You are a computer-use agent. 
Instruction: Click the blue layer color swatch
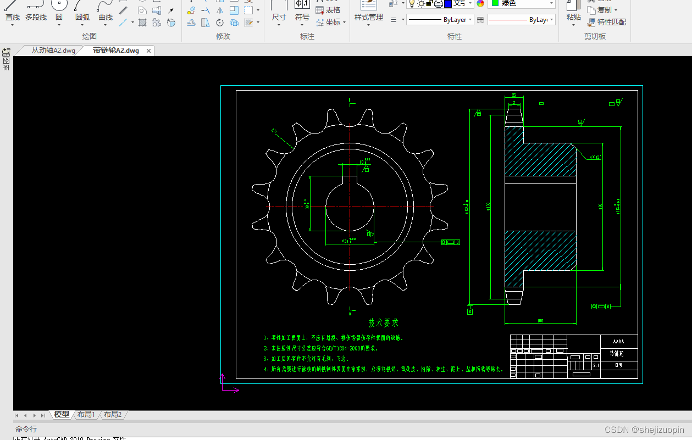[448, 3]
